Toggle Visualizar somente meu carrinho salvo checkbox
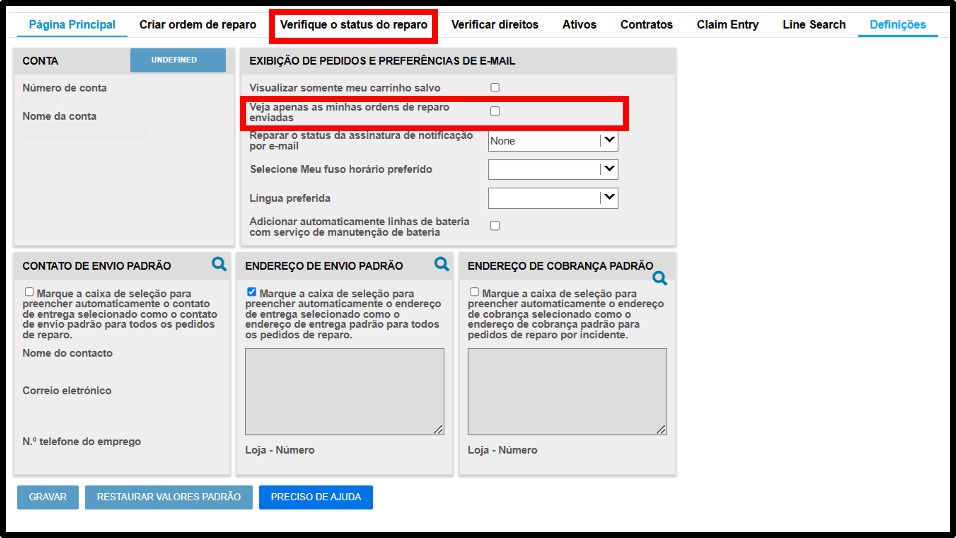The width and height of the screenshot is (956, 538). [x=495, y=87]
